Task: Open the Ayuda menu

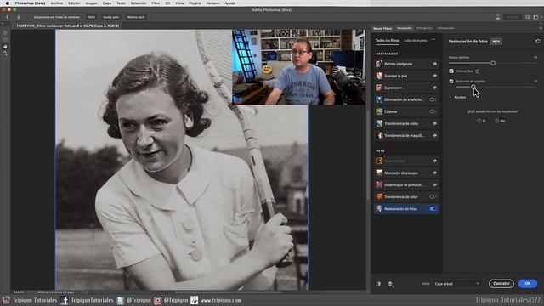Action: click(229, 3)
